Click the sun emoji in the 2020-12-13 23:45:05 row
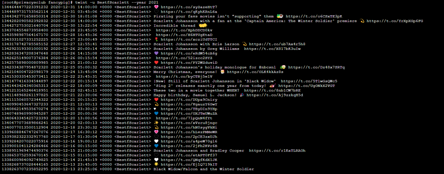The height and width of the screenshot is (174, 444). [x=156, y=164]
